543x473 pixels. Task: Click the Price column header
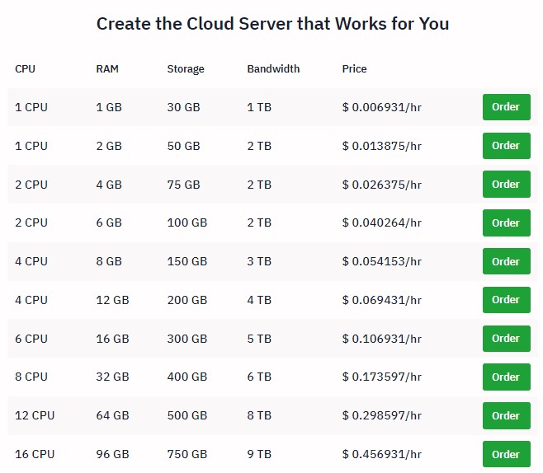pyautogui.click(x=354, y=68)
